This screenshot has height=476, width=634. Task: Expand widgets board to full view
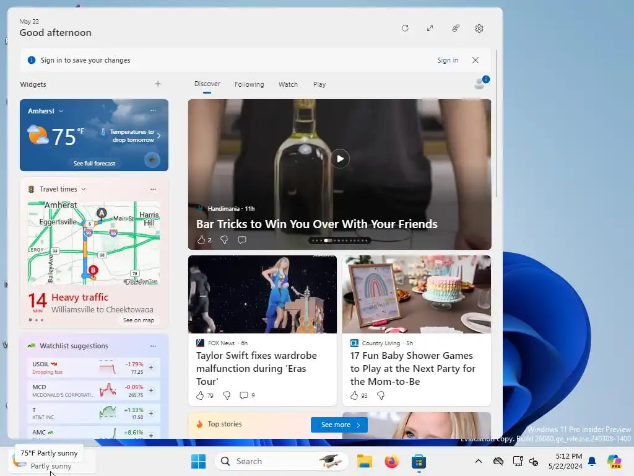430,29
